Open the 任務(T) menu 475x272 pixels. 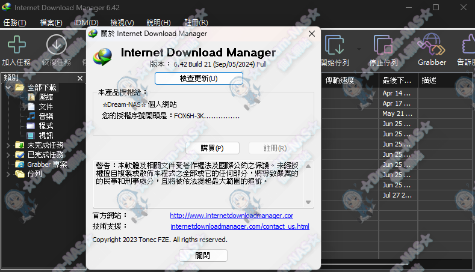pos(14,23)
